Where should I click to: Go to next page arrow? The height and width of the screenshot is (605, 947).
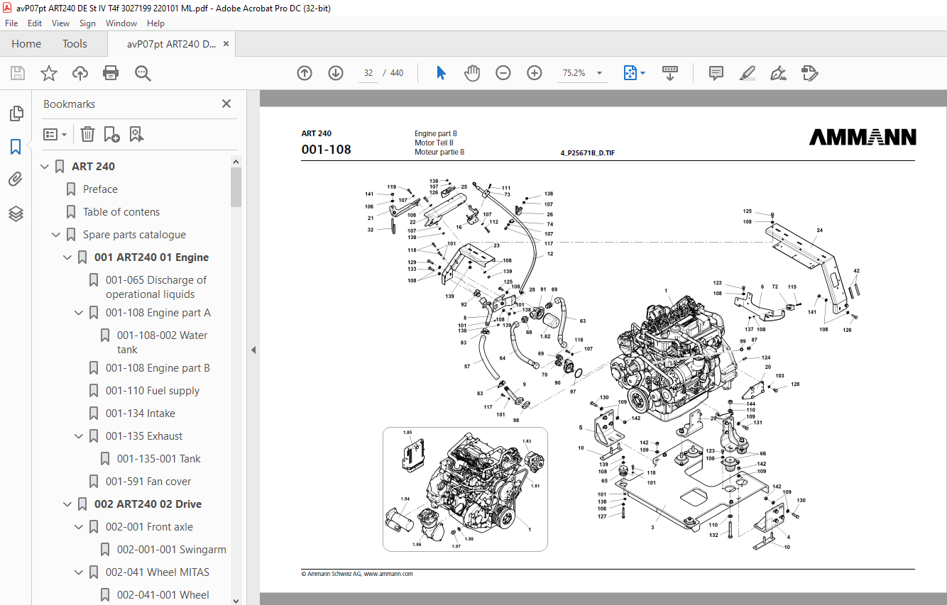tap(336, 73)
